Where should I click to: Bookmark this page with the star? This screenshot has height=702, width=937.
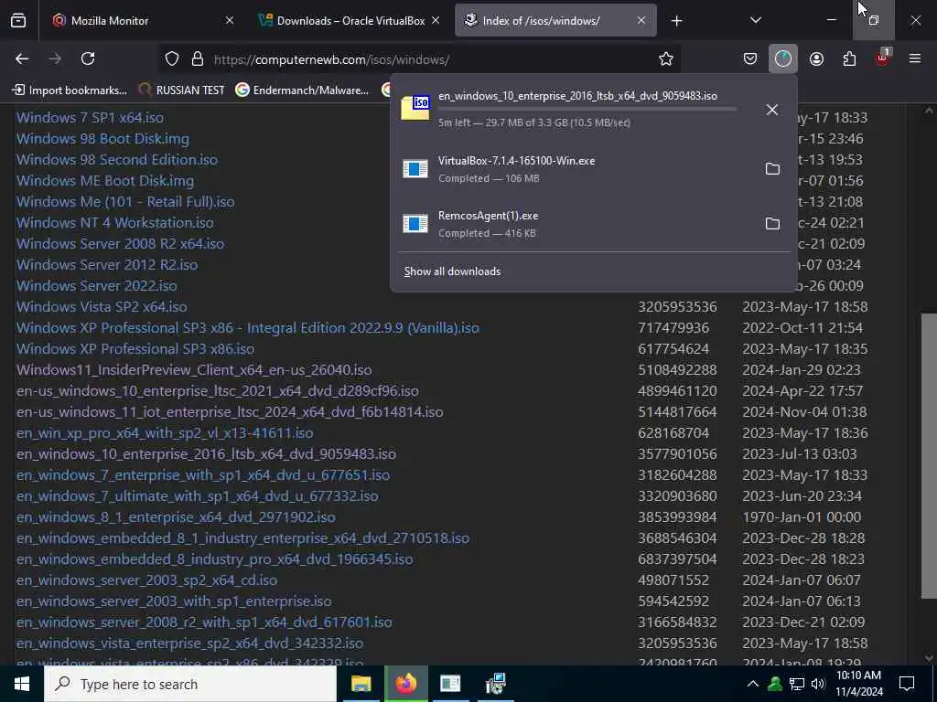coord(666,58)
